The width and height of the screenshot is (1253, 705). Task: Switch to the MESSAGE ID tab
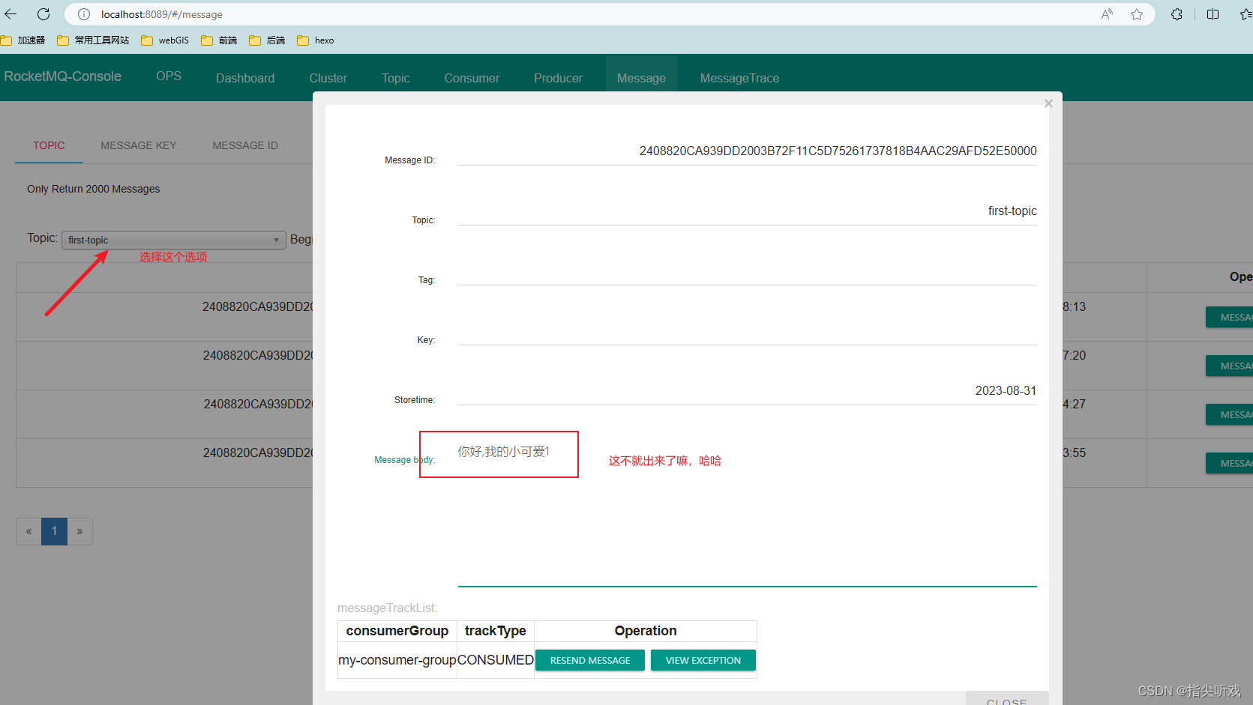click(x=245, y=145)
